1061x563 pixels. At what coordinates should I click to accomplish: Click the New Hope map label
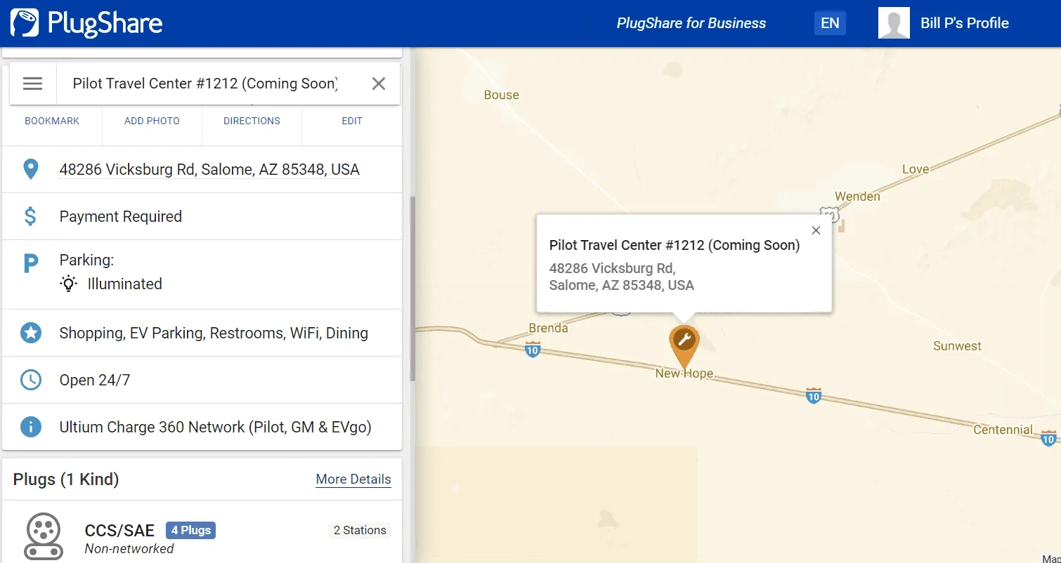coord(684,373)
